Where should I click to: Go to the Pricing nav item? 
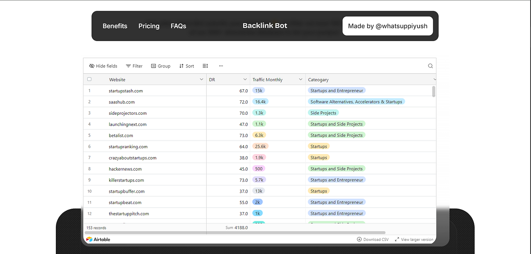(149, 26)
